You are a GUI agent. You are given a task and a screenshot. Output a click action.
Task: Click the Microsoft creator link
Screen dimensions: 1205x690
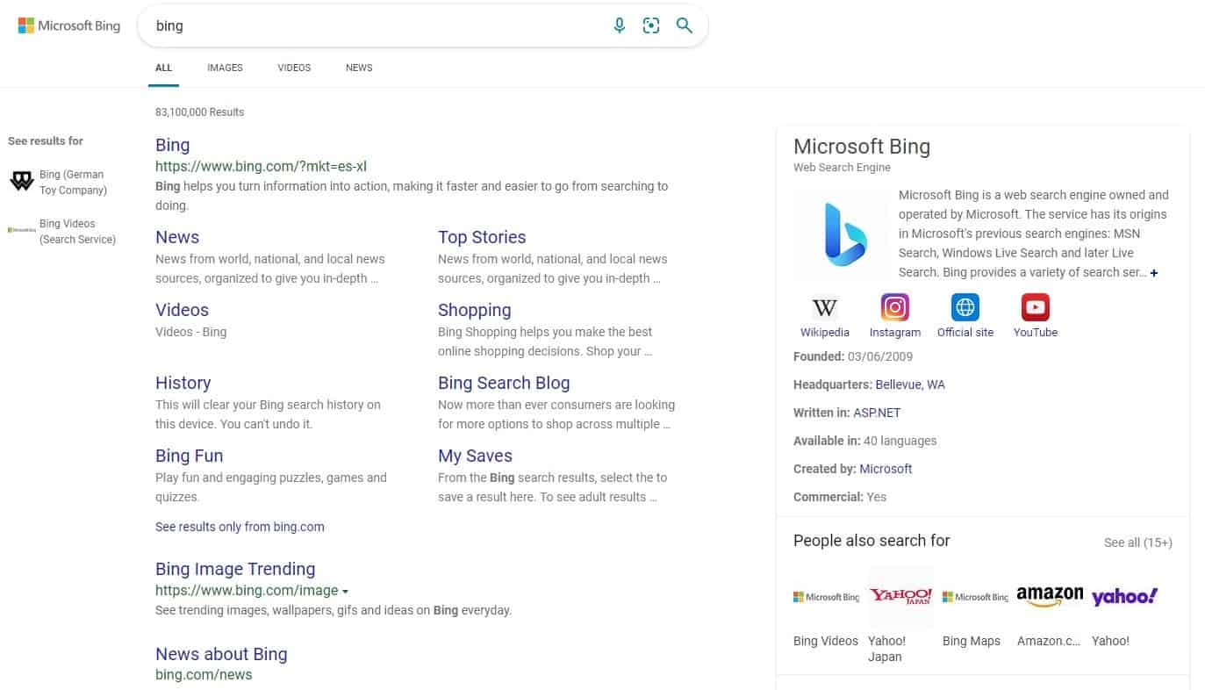(886, 469)
